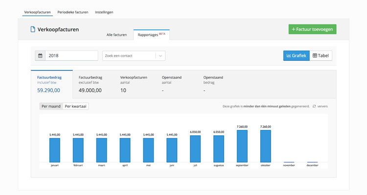
Task: Click the 49.000,00 amount excluding btw
Action: [90, 90]
